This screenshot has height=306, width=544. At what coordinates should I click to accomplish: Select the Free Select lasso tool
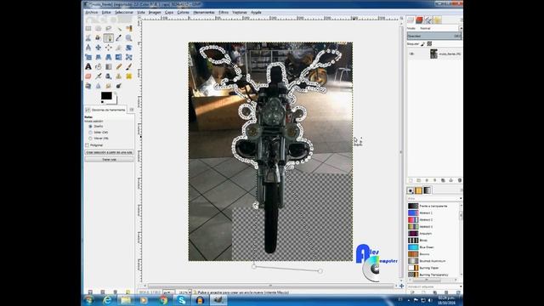click(x=109, y=28)
